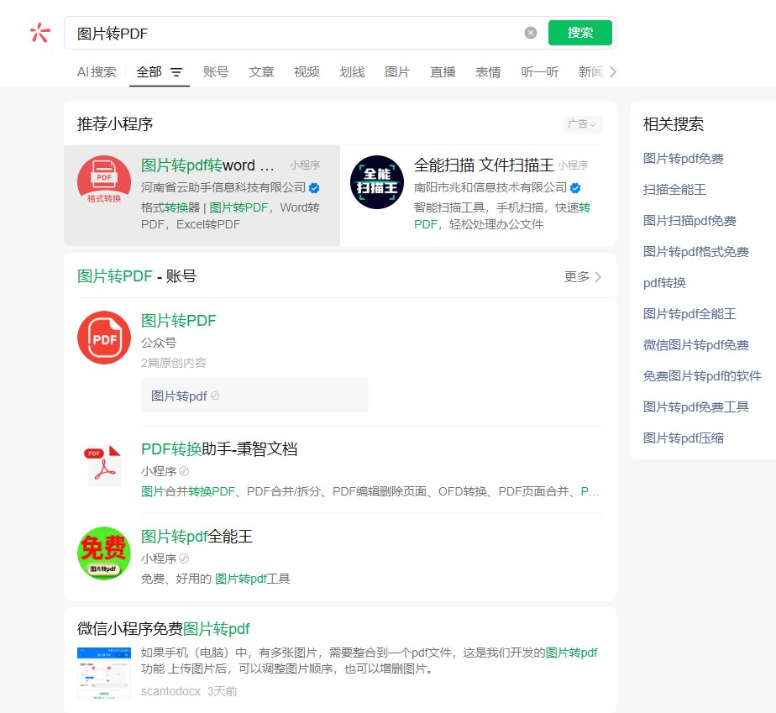The width and height of the screenshot is (776, 713).
Task: Open the 全部 filter icon
Action: pos(176,72)
